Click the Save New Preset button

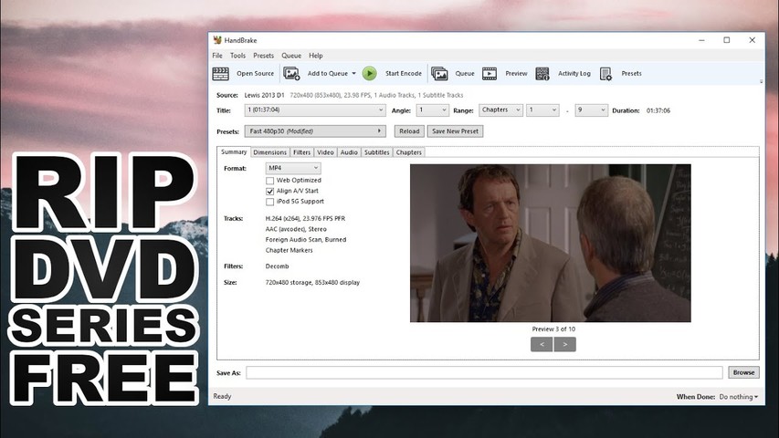tap(455, 131)
